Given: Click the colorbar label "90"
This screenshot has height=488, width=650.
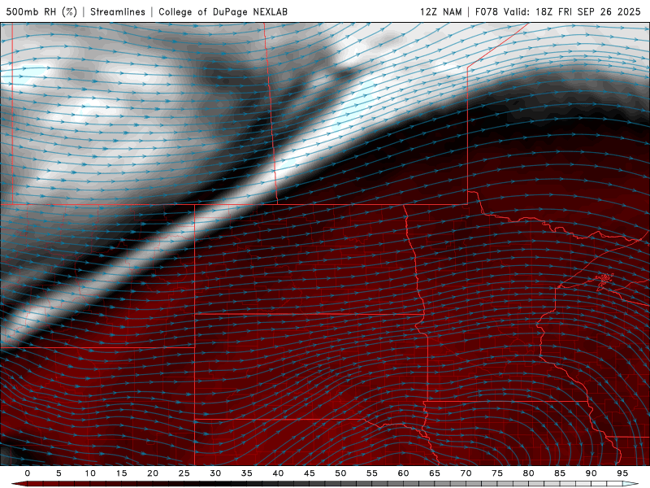Looking at the screenshot, I should pyautogui.click(x=591, y=473).
